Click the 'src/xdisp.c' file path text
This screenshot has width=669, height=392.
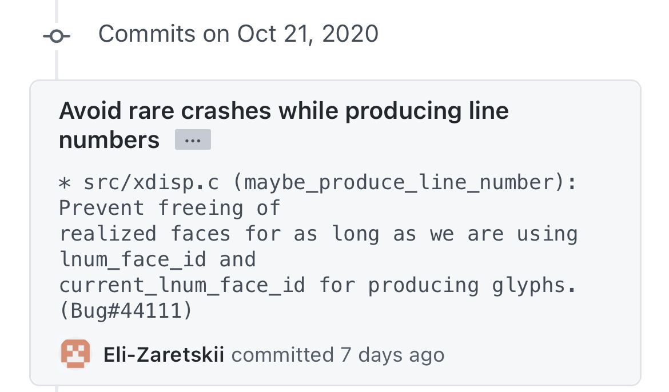[152, 182]
